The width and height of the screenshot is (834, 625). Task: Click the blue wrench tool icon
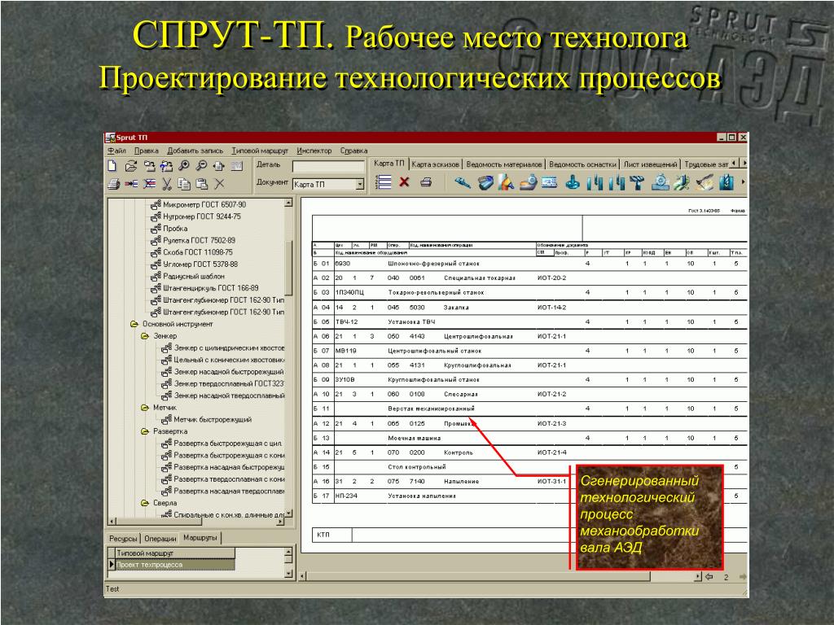[463, 183]
